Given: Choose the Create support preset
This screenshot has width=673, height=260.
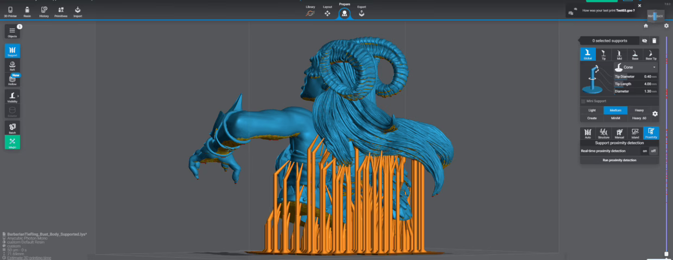Looking at the screenshot, I should point(592,118).
